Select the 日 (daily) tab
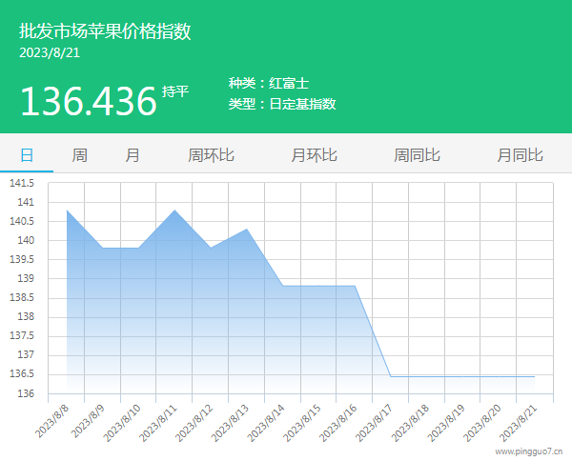The height and width of the screenshot is (461, 572). point(27,155)
